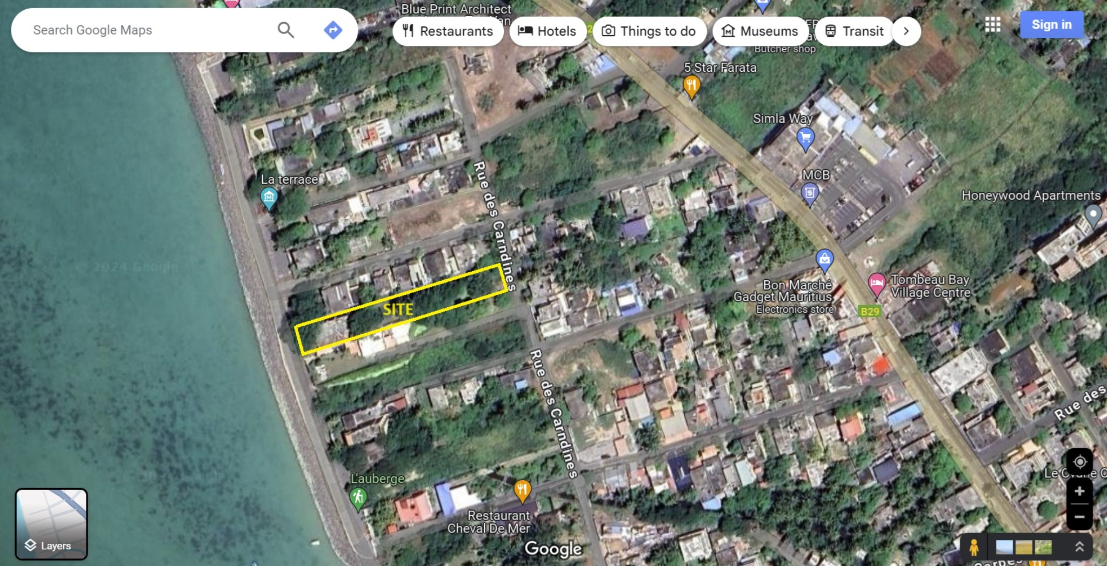The height and width of the screenshot is (566, 1107).
Task: Click the La terrace text label
Action: (289, 179)
